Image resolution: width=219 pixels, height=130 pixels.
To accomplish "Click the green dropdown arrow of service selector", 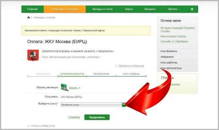I will pos(124,105).
